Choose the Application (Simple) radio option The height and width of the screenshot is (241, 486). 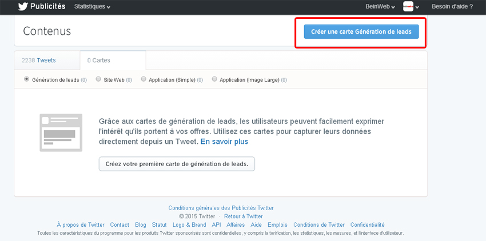coord(144,79)
